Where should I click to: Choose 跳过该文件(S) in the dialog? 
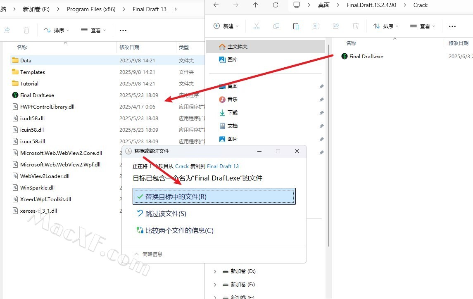(162, 214)
